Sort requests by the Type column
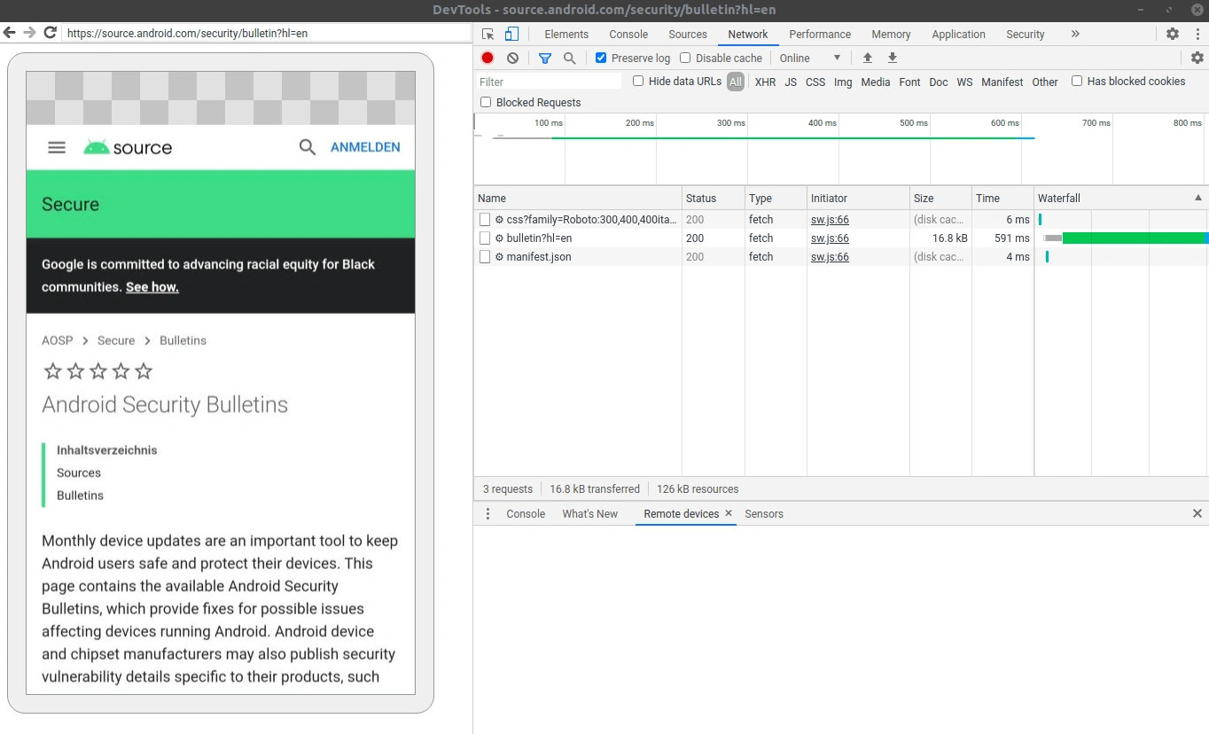 (x=776, y=199)
